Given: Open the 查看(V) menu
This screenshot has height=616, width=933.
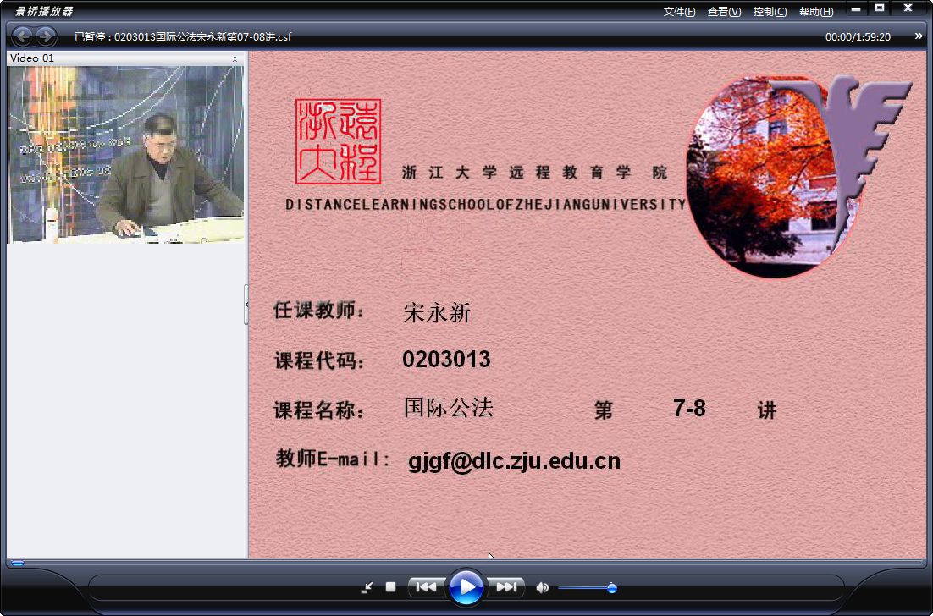Looking at the screenshot, I should [x=724, y=12].
